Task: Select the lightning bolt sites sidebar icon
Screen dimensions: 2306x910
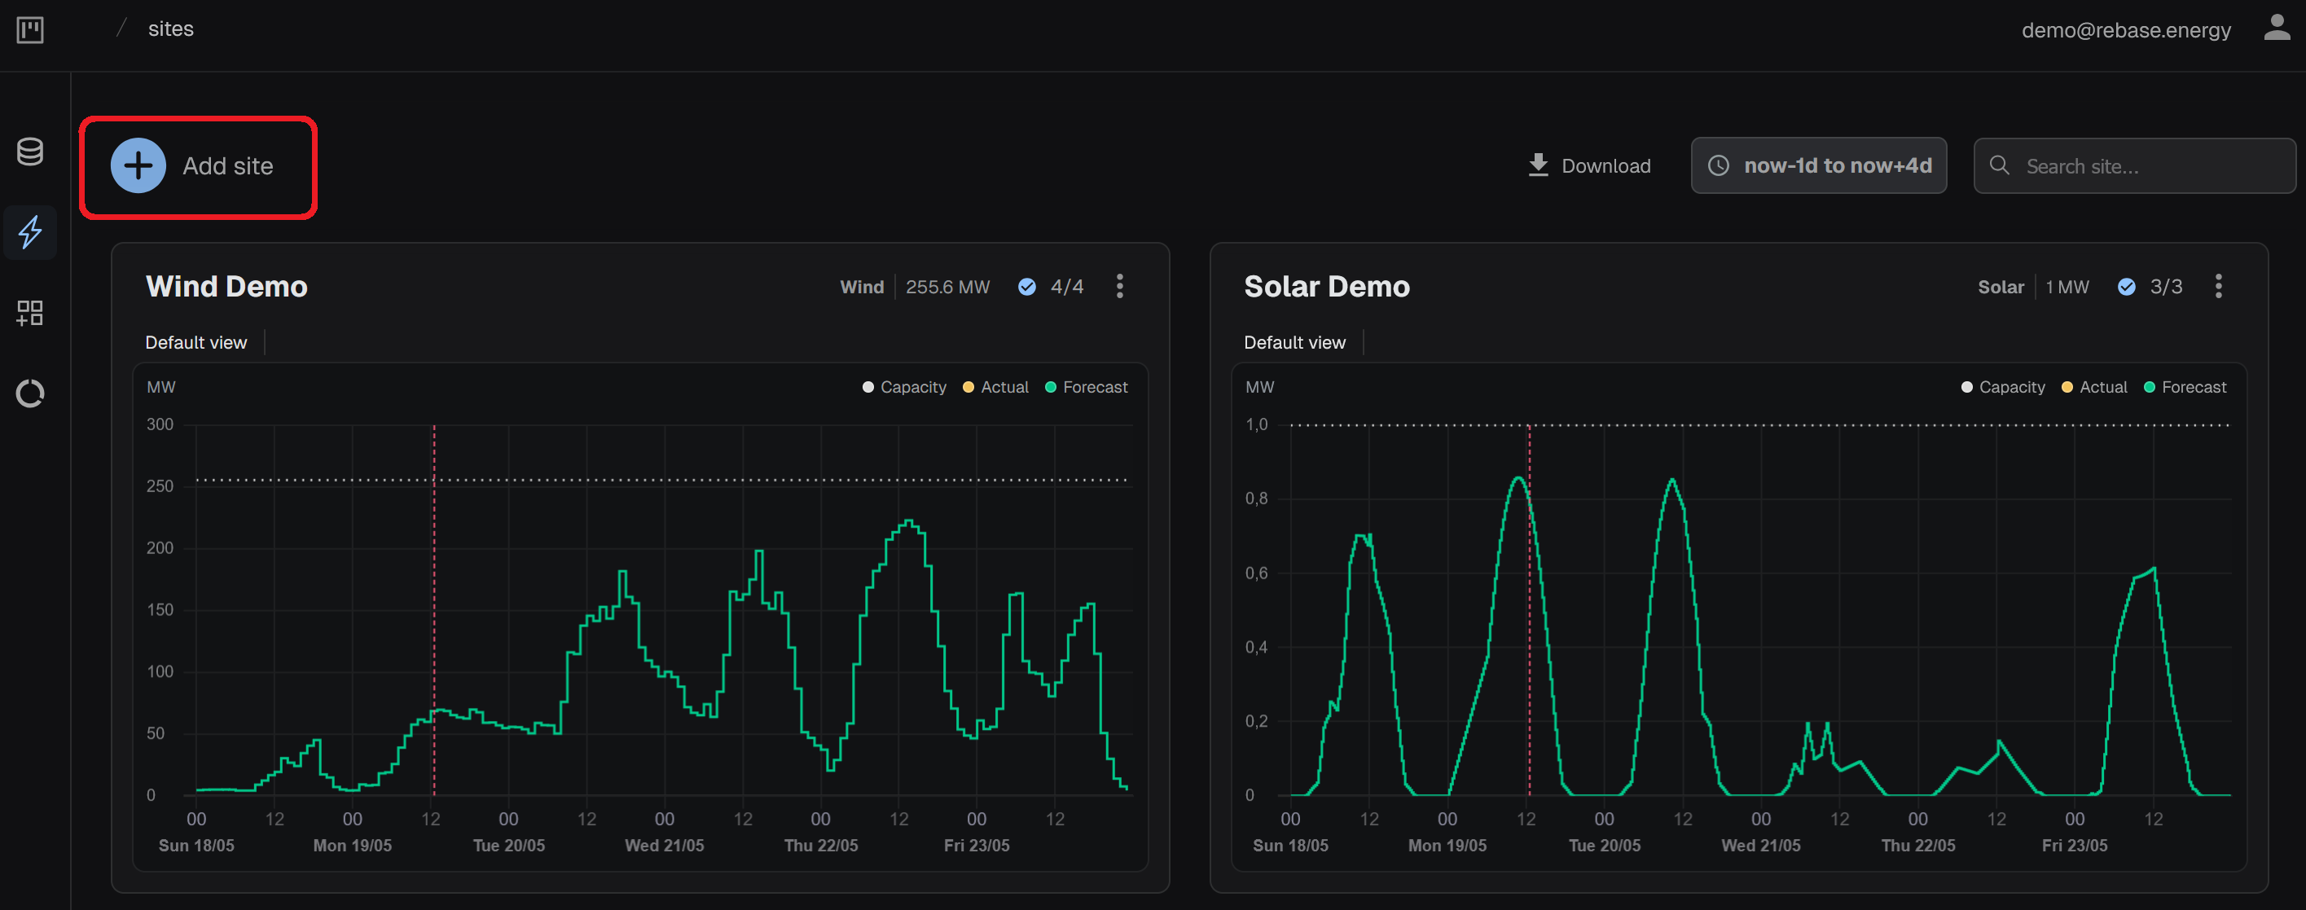Action: point(29,232)
